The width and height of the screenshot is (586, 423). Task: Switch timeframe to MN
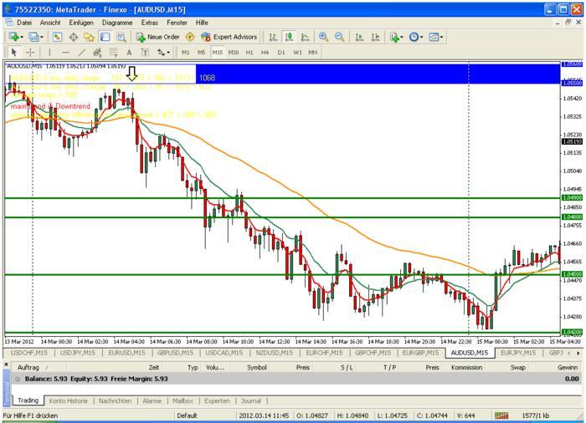click(x=313, y=53)
